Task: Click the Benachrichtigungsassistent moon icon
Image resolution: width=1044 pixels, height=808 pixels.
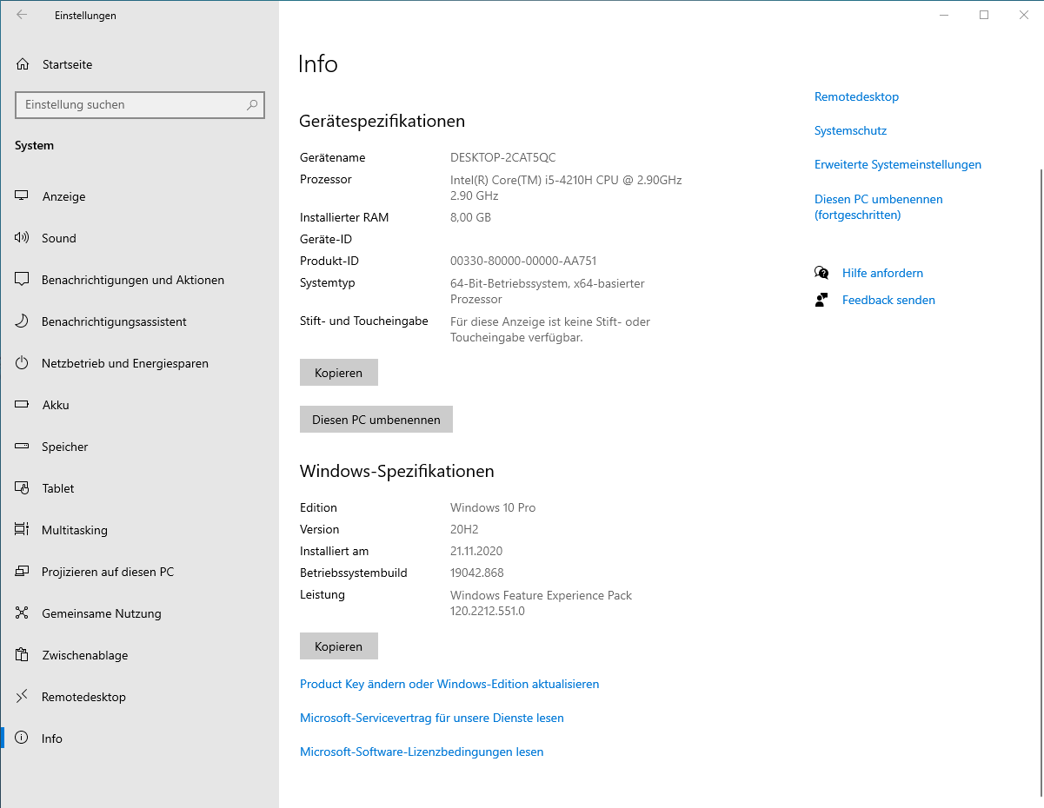Action: coord(23,321)
